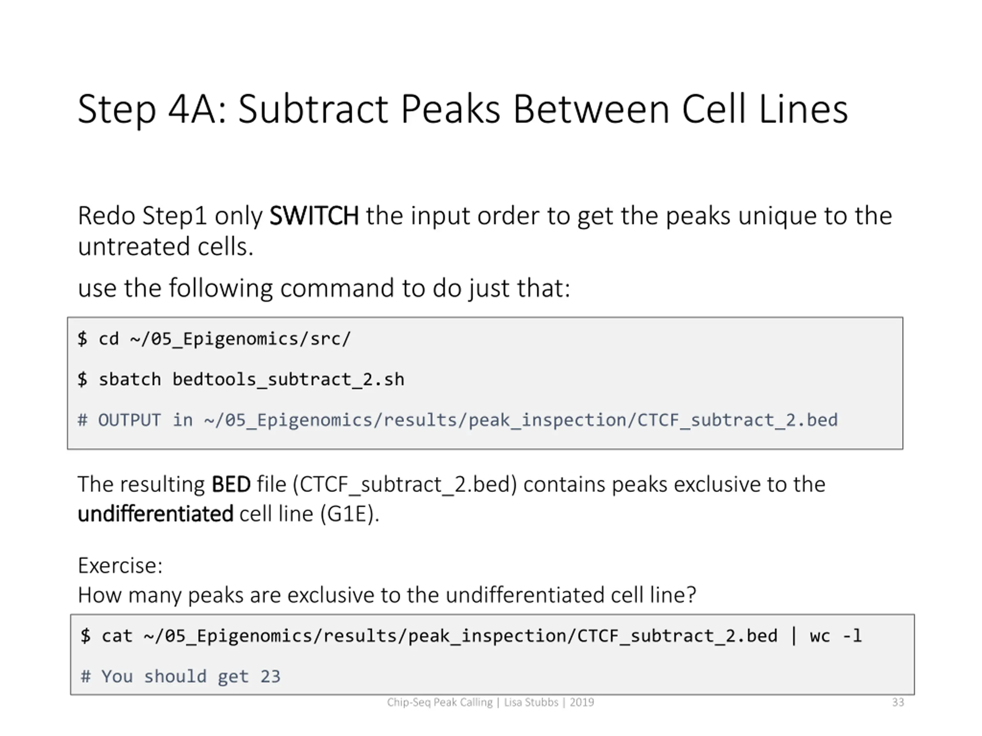Screen dimensions: 982x736
Task: Click the "Exercise:" heading
Action: point(120,566)
